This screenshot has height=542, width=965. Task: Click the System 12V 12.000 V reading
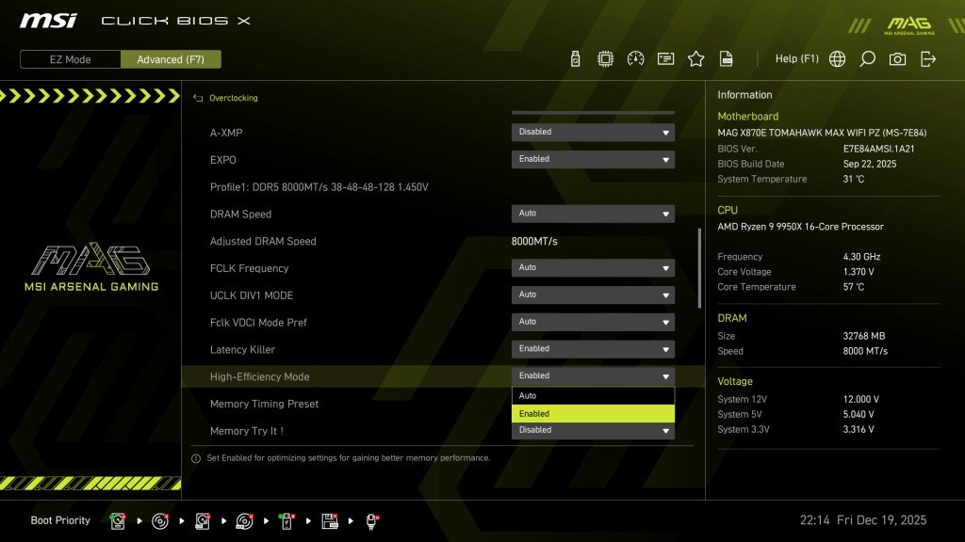coord(860,399)
